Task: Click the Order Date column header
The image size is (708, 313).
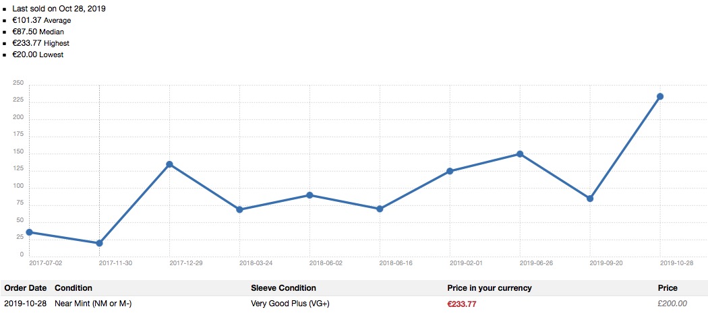Action: coord(25,288)
